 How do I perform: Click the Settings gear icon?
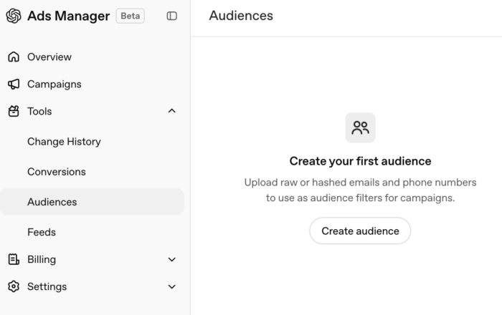coord(14,286)
